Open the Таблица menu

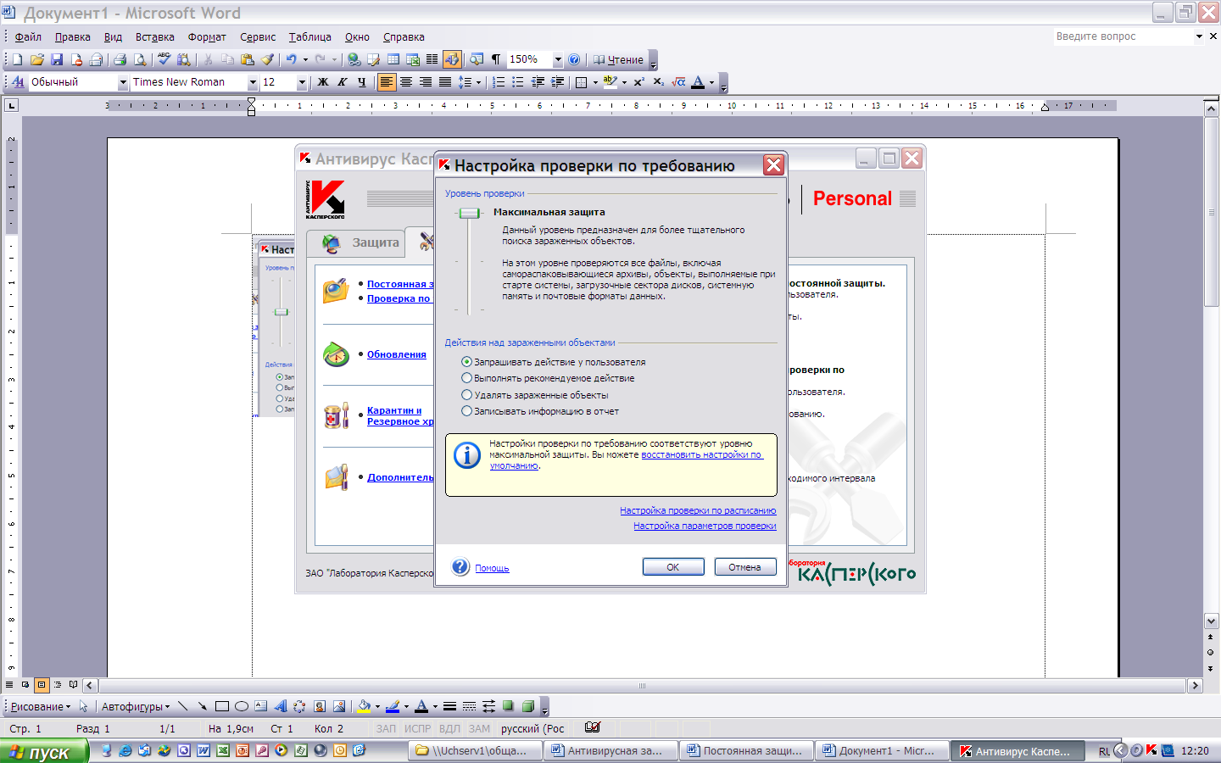[309, 36]
